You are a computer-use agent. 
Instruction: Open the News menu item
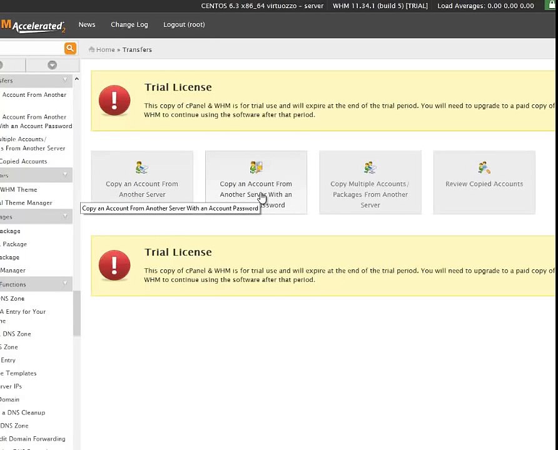click(x=87, y=24)
